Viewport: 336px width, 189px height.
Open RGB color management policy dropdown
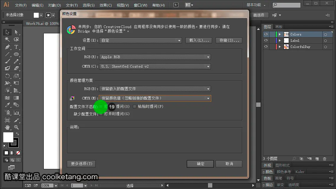coord(155,89)
